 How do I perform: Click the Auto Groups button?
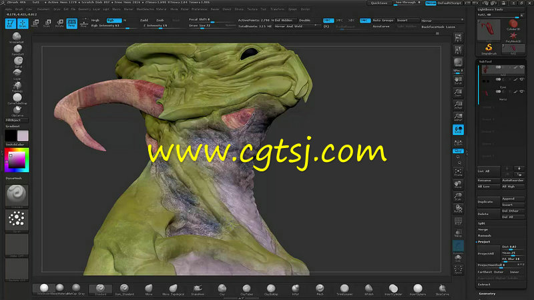click(x=383, y=21)
